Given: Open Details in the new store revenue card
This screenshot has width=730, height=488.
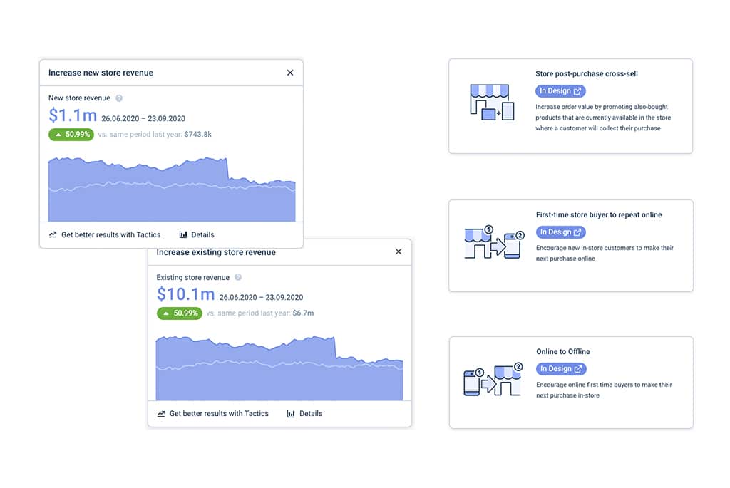Looking at the screenshot, I should [197, 234].
